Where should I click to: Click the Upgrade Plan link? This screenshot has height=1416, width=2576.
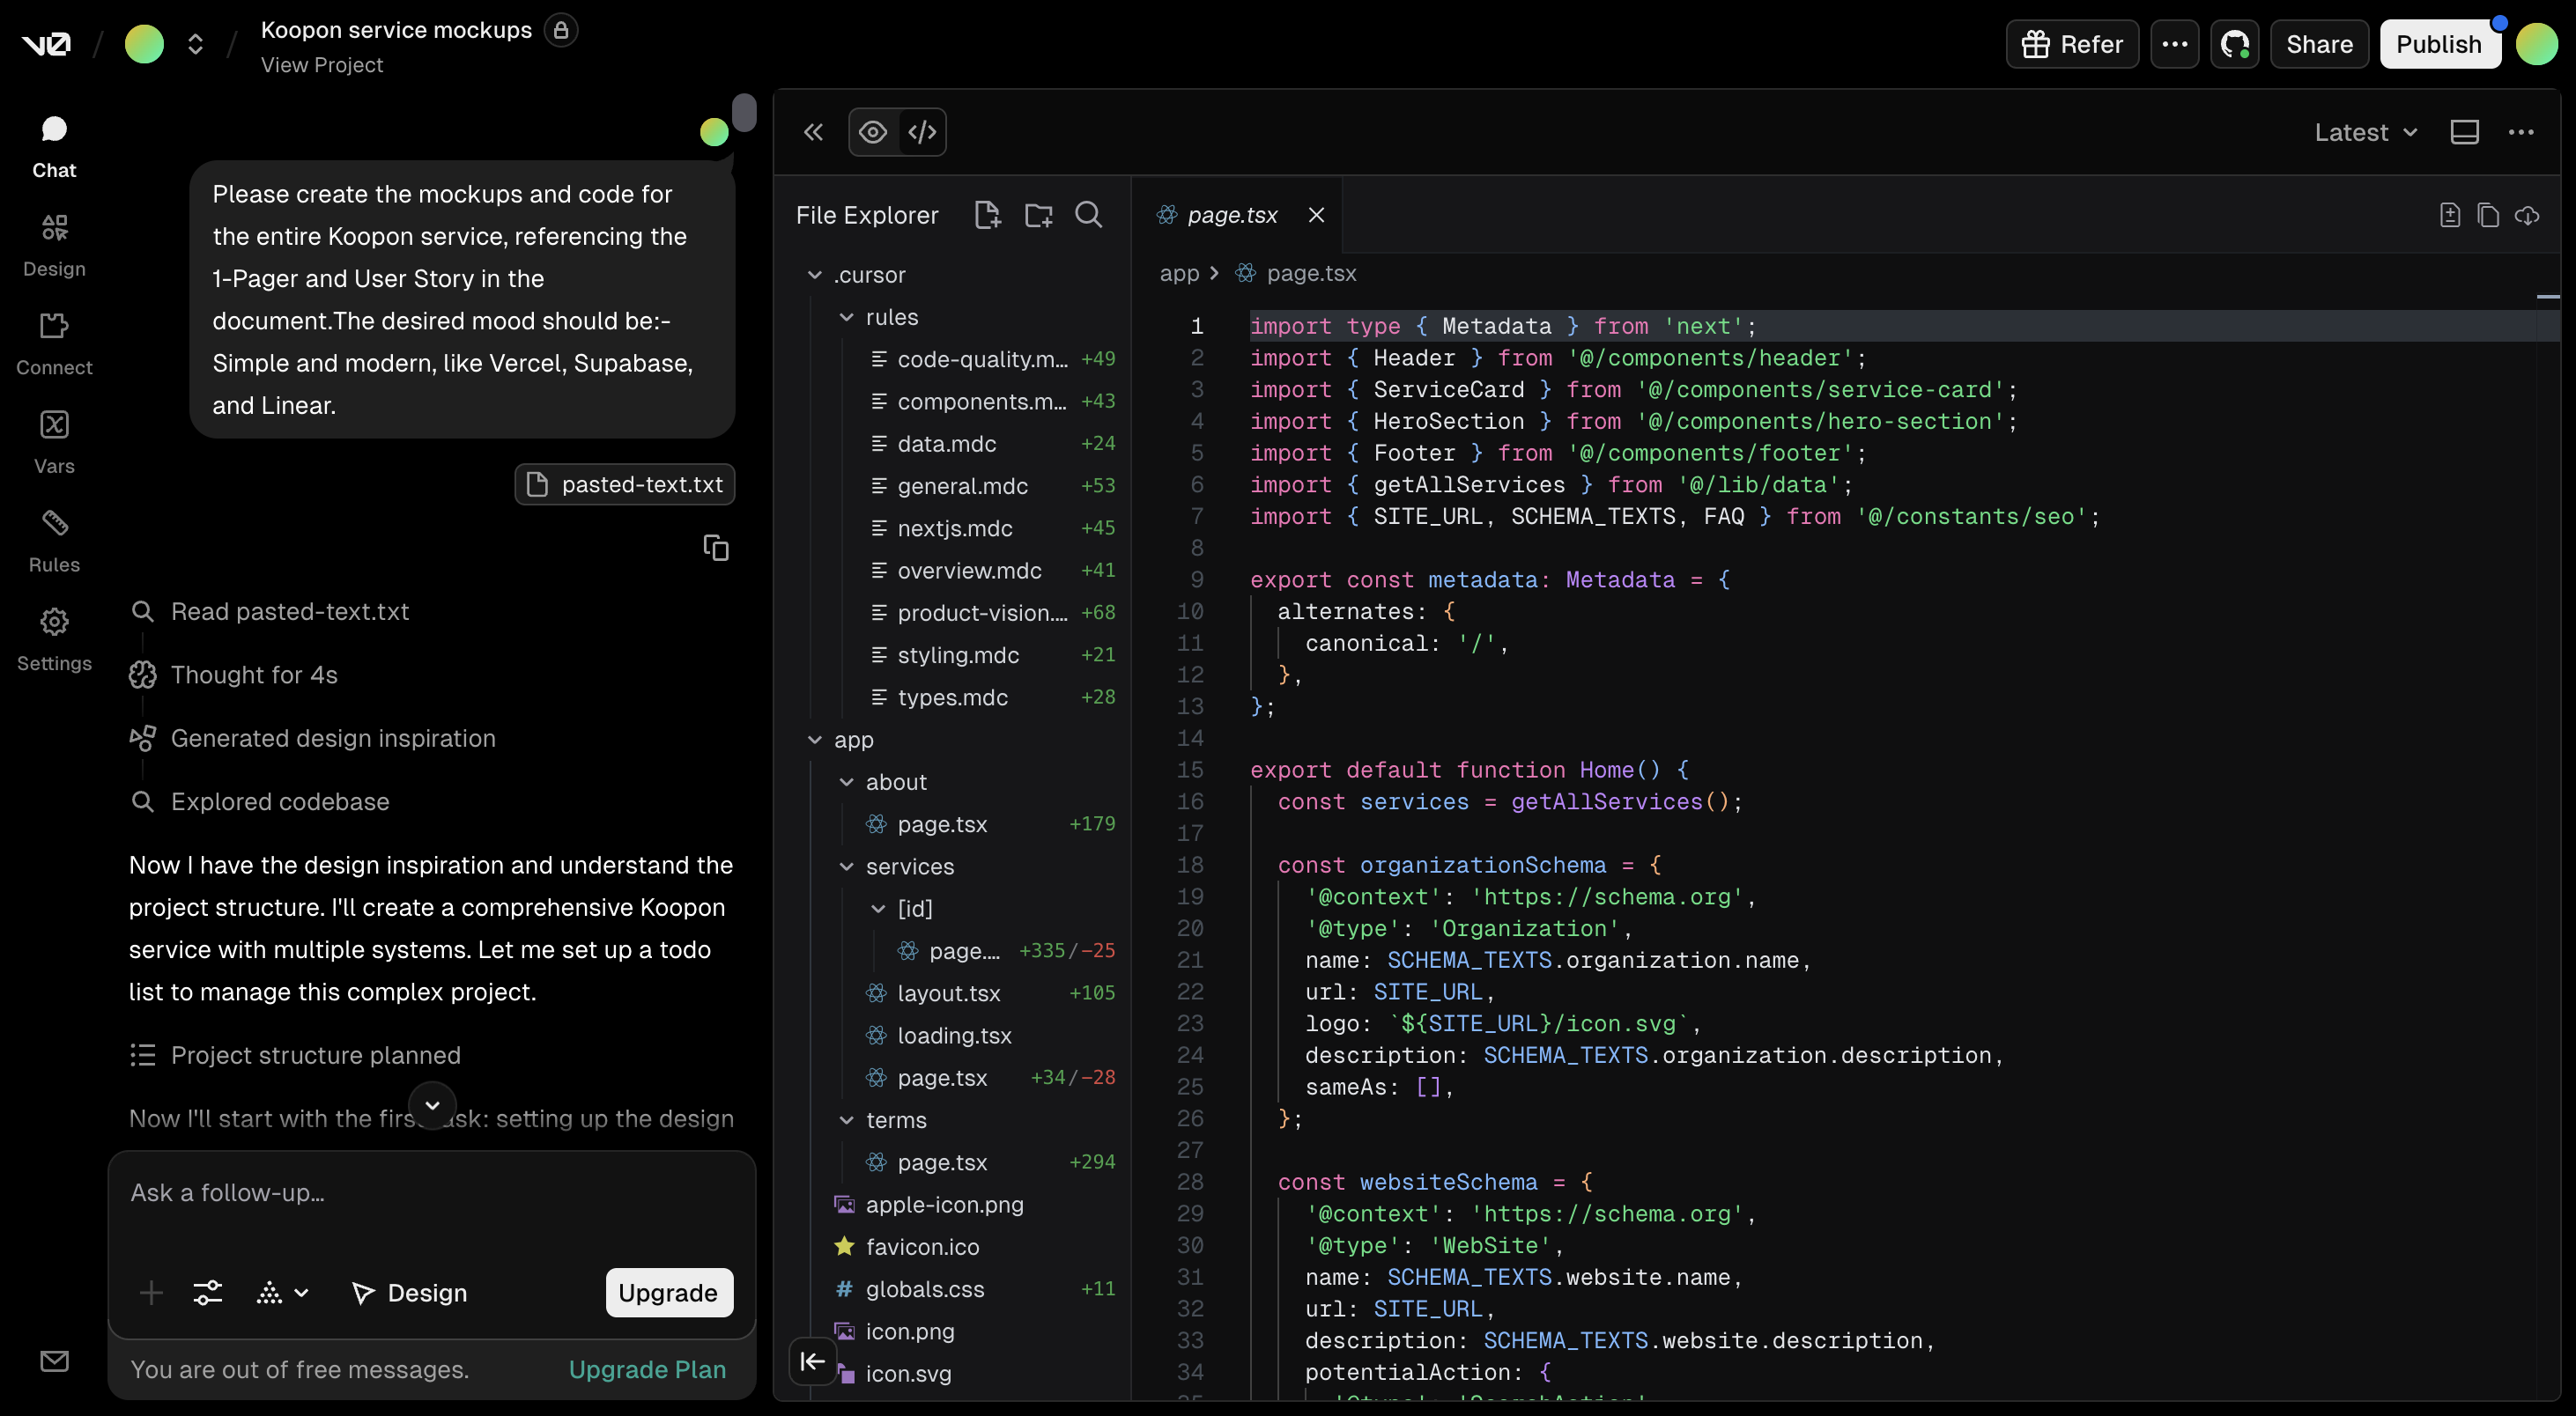[x=647, y=1369]
